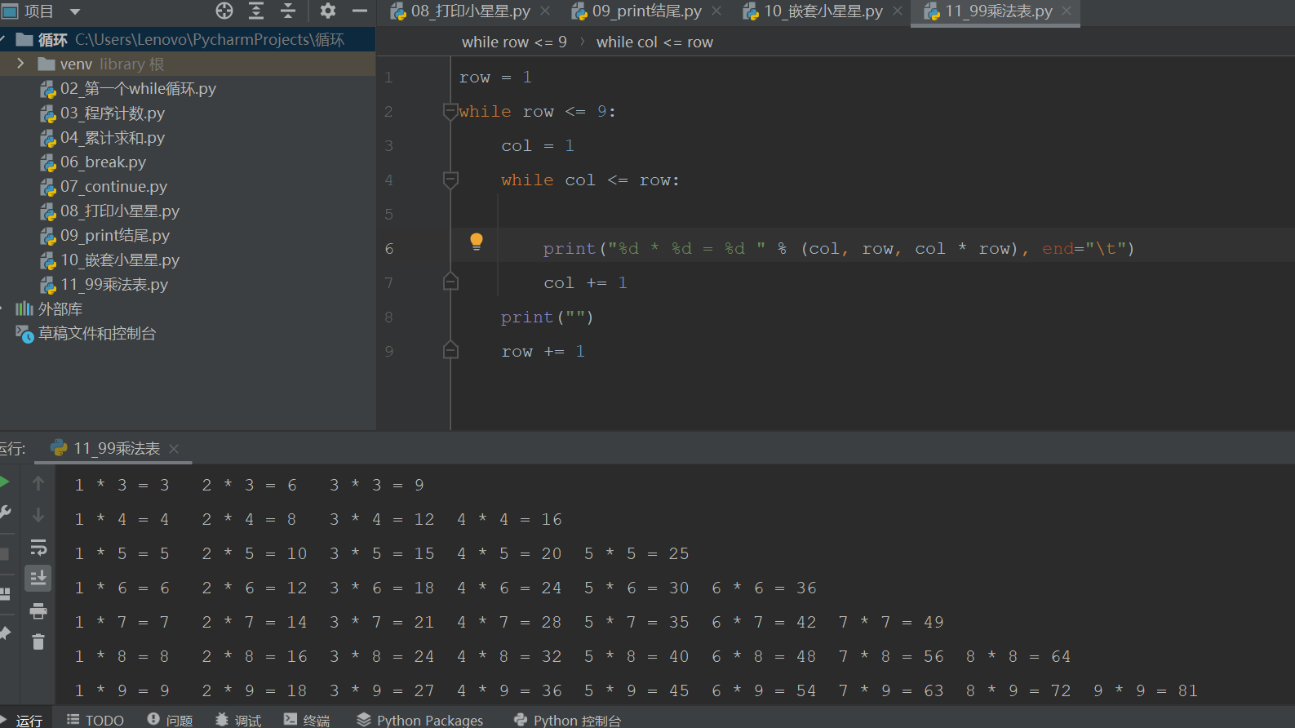Clear all console output with trash icon
The image size is (1295, 728).
(x=38, y=642)
